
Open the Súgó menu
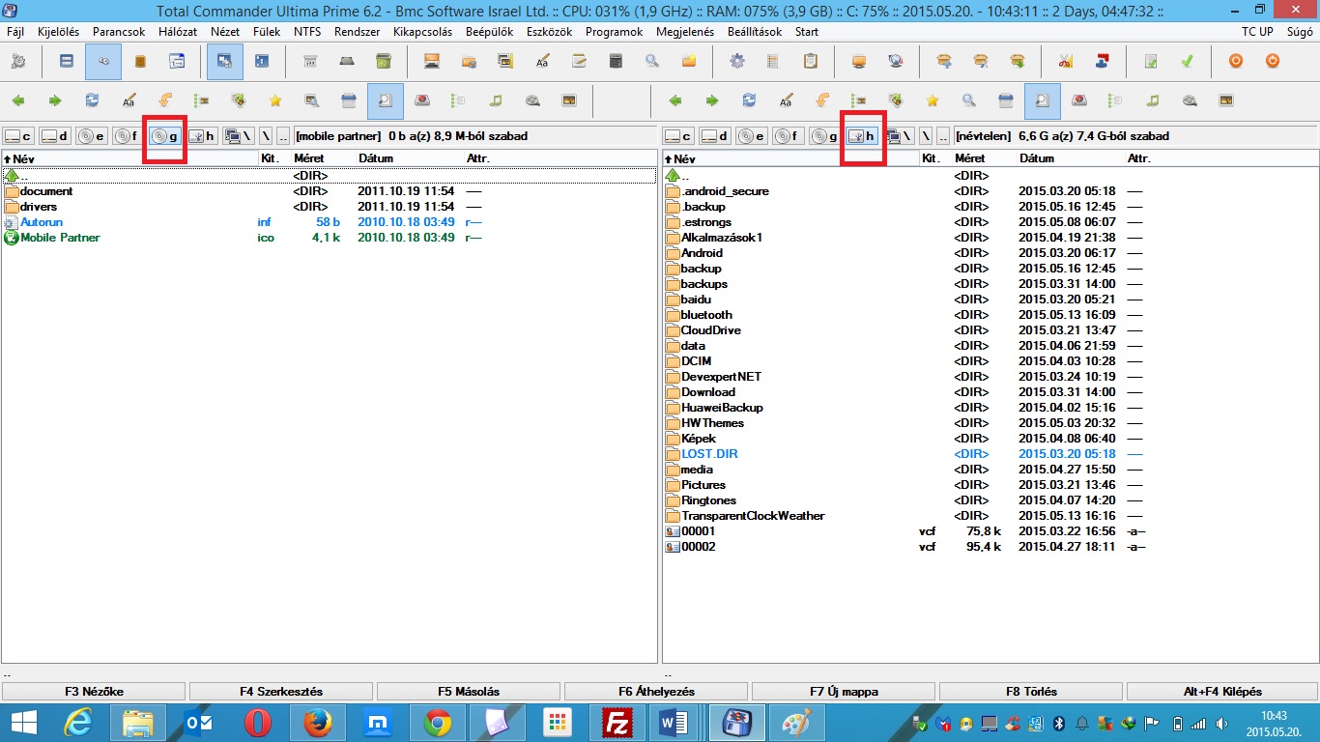point(1299,32)
